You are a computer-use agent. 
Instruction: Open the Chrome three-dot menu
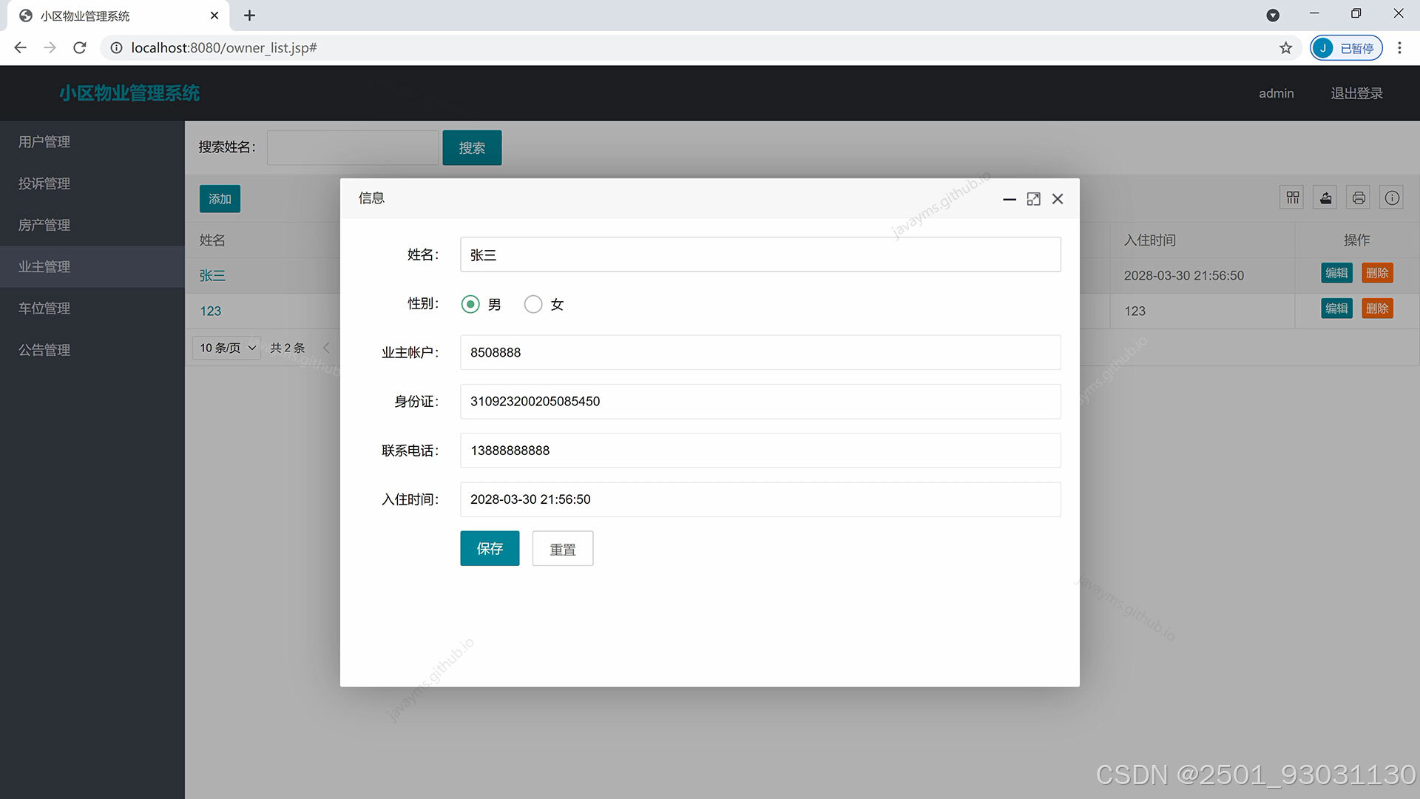(1399, 48)
